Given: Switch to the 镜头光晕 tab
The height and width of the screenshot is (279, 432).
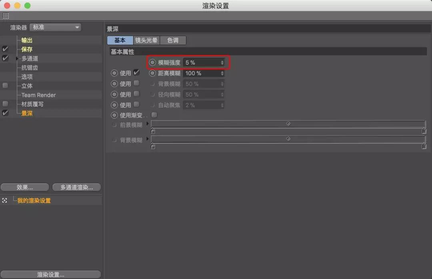Looking at the screenshot, I should tap(146, 40).
